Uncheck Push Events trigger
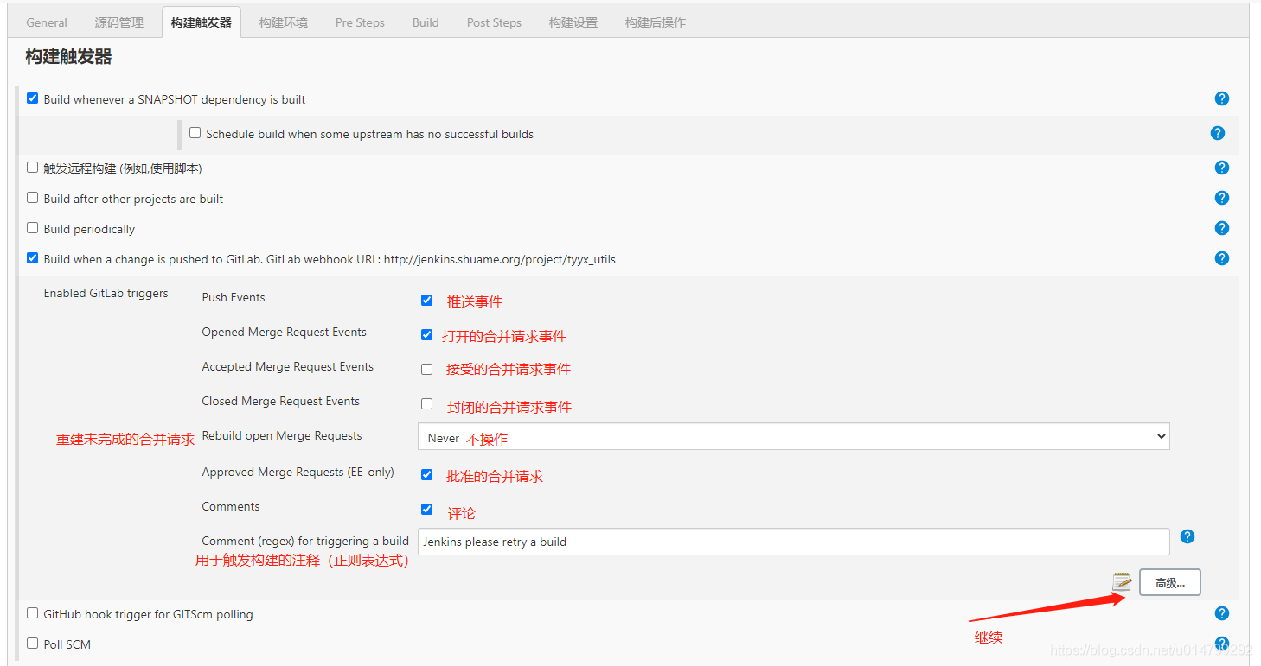1261x666 pixels. (426, 301)
